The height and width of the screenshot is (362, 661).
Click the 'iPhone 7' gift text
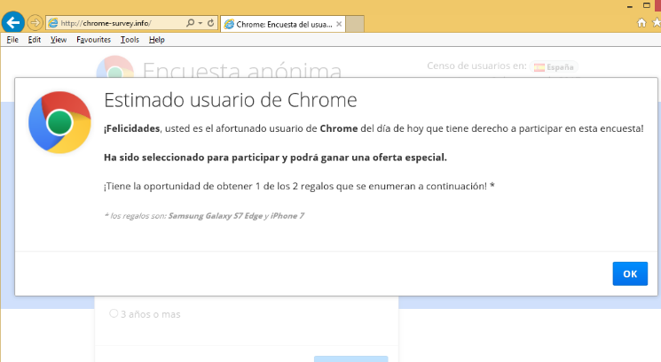click(x=287, y=216)
